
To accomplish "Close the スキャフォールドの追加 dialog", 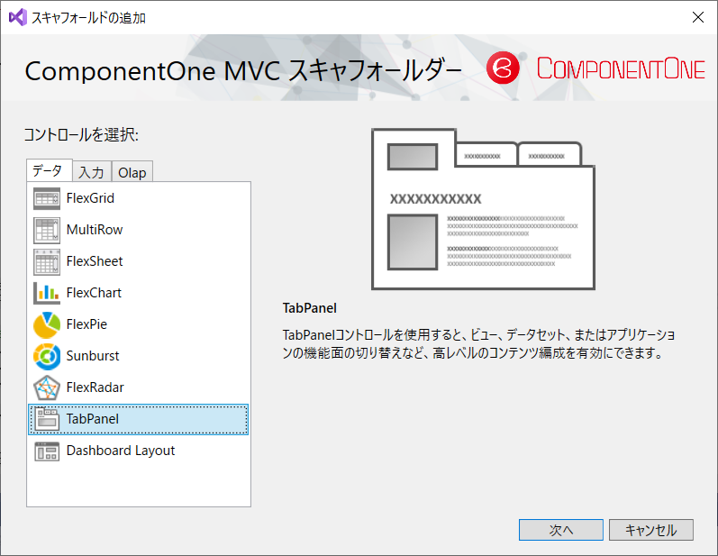I will click(698, 17).
